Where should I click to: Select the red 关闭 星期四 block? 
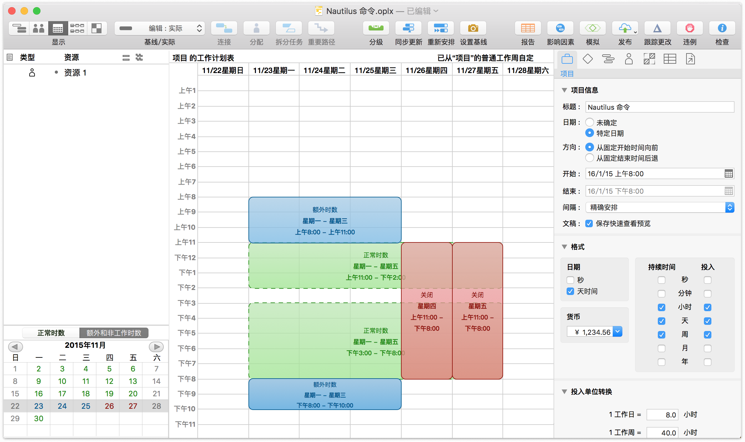point(427,311)
